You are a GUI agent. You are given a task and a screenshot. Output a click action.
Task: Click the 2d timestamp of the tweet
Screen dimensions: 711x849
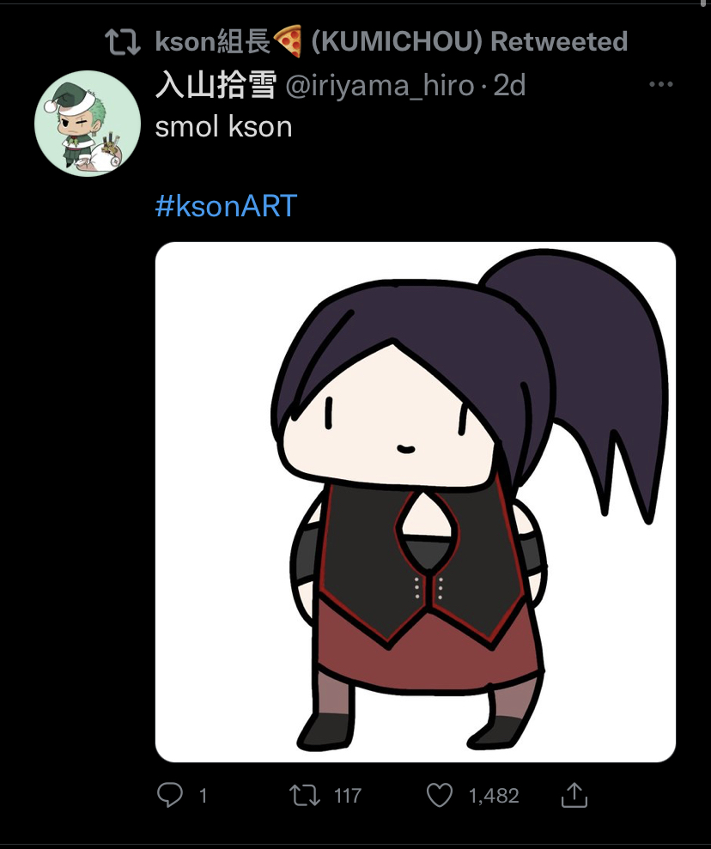509,86
